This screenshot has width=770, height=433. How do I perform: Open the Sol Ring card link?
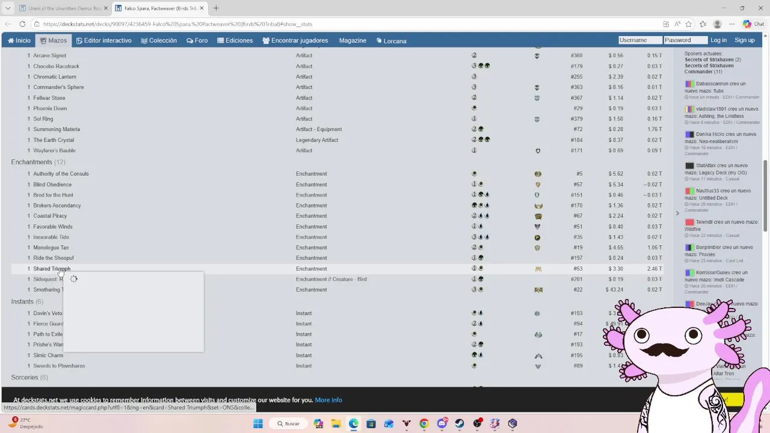(x=43, y=119)
